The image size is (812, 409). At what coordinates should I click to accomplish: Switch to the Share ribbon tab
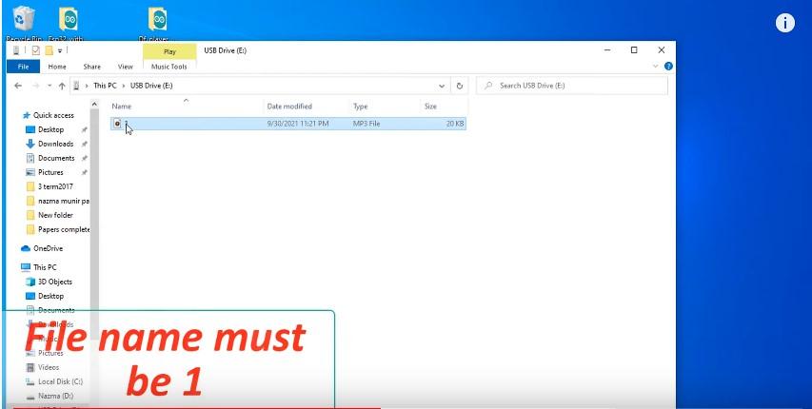tap(91, 67)
